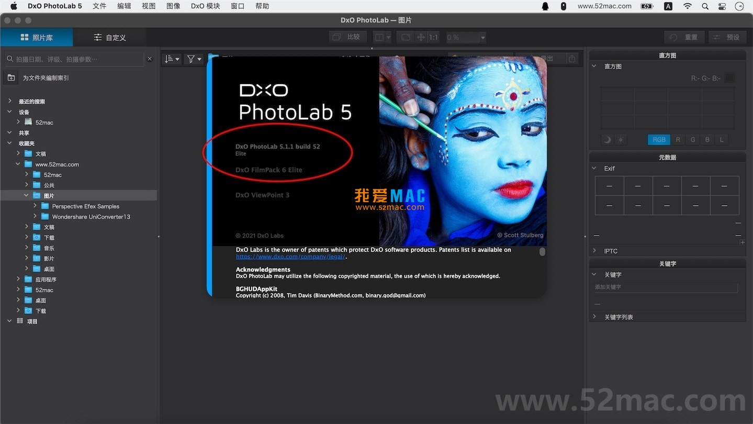Expand the 音乐 folder
Image resolution: width=753 pixels, height=424 pixels.
click(26, 248)
